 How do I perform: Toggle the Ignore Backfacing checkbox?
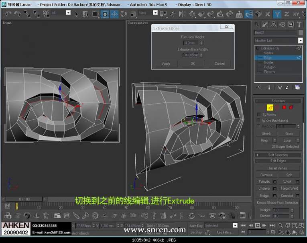(x=259, y=120)
